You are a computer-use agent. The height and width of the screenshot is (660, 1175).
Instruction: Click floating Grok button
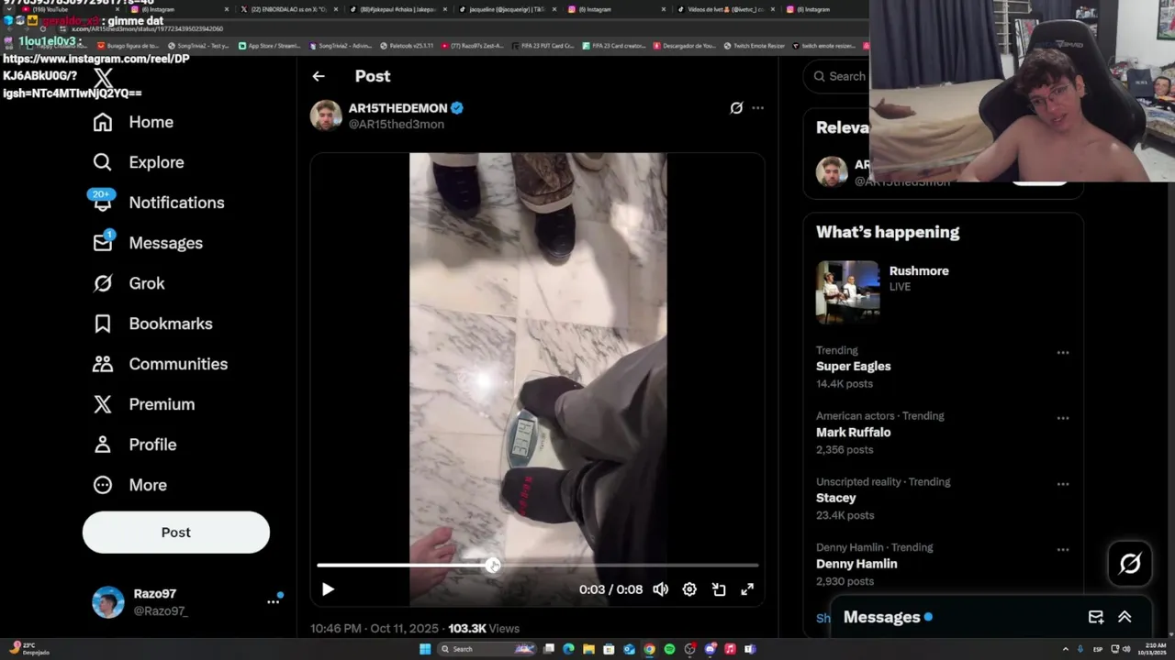coord(1130,564)
